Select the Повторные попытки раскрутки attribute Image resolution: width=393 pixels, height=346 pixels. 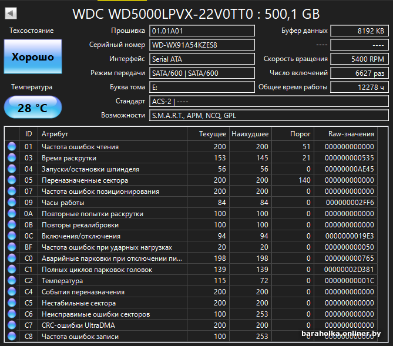[92, 214]
